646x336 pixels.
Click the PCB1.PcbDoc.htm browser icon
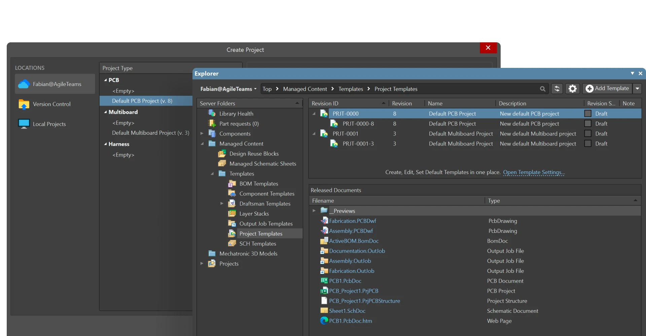(x=324, y=321)
